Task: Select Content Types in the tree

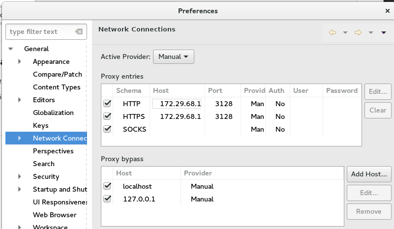Action: pyautogui.click(x=57, y=87)
